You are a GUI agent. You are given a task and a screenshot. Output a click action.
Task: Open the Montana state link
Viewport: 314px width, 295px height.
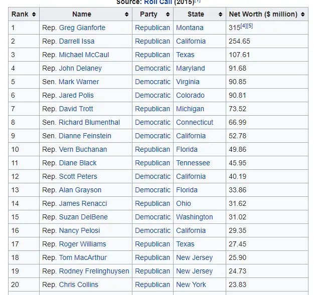[190, 28]
